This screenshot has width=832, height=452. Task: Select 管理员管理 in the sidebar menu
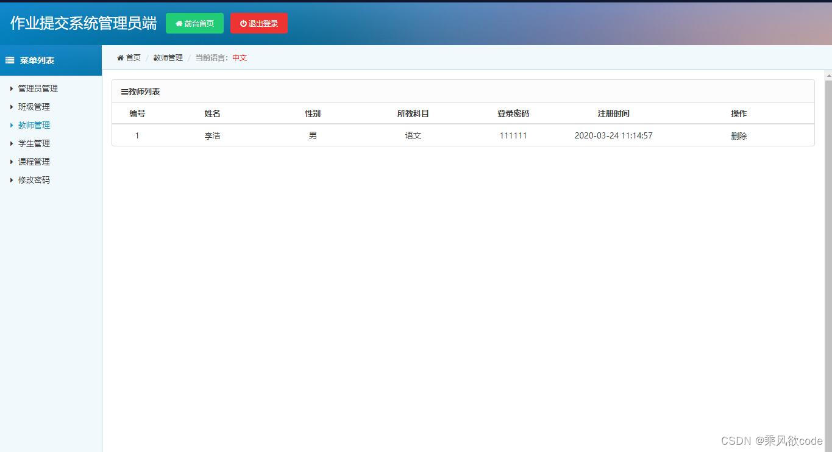(x=38, y=88)
